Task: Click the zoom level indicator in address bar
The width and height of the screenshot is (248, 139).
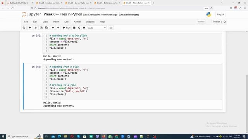Action: (x=206, y=8)
